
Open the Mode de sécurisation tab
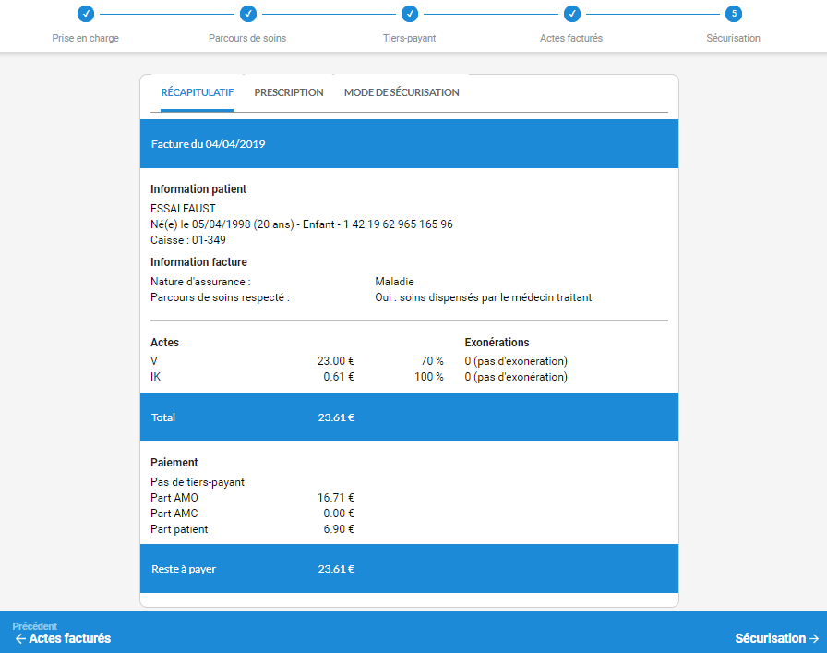click(402, 92)
